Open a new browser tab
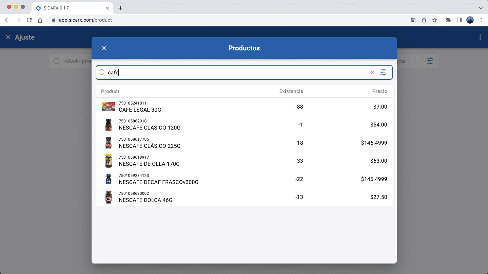 point(120,8)
